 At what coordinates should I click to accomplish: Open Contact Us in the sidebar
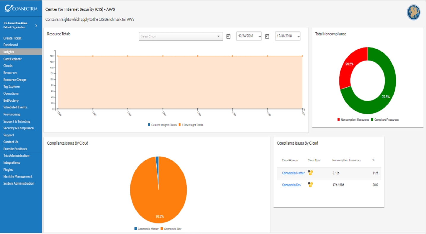(x=11, y=142)
